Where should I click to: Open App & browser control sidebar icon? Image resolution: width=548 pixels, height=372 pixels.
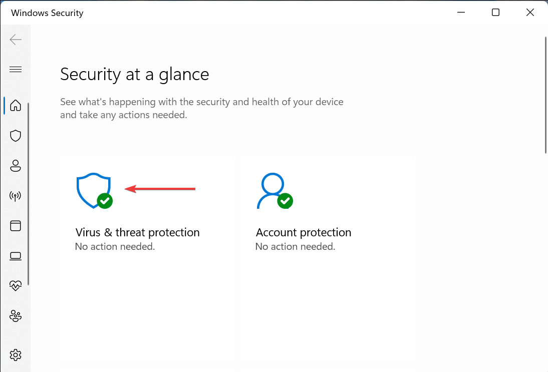16,226
